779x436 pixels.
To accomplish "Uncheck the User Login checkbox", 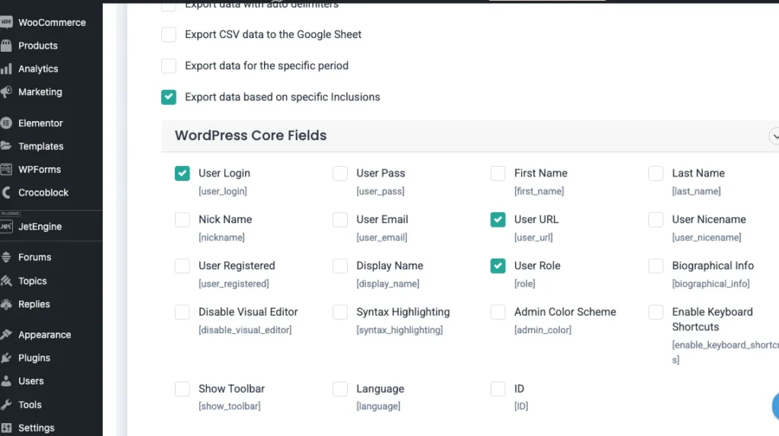I will click(x=183, y=173).
